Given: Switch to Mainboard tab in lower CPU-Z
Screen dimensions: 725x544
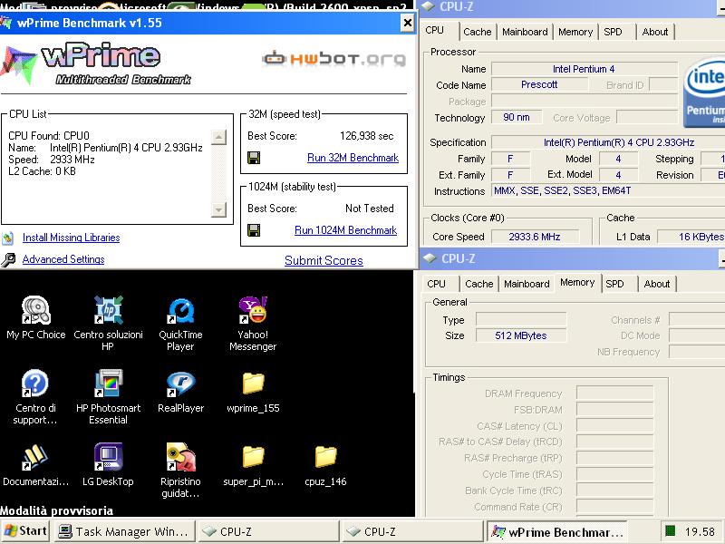Looking at the screenshot, I should [527, 284].
